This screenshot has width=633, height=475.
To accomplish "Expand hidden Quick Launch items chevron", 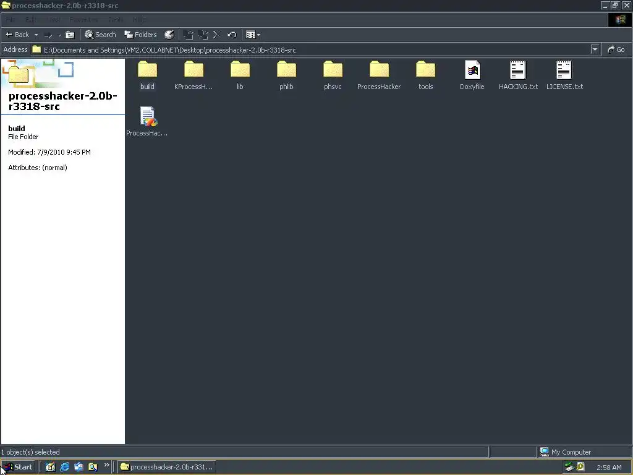I will [106, 465].
